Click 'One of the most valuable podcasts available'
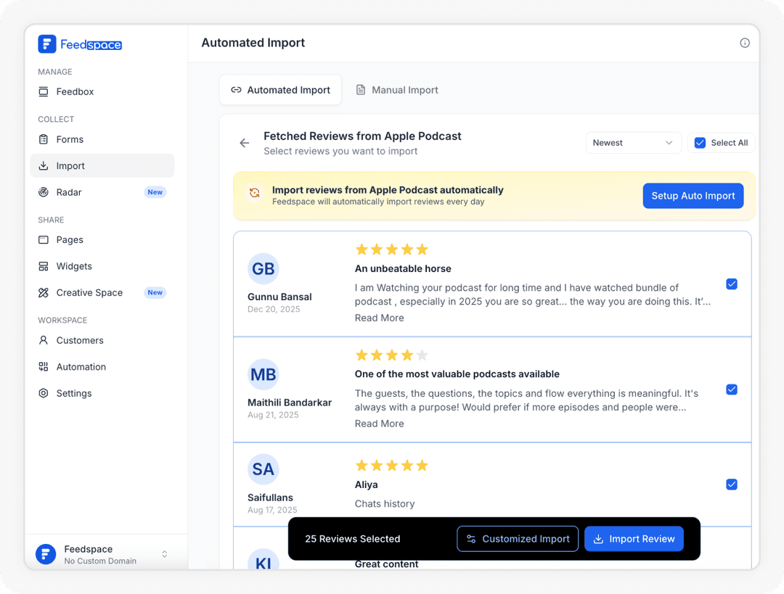784x594 pixels. coord(457,374)
